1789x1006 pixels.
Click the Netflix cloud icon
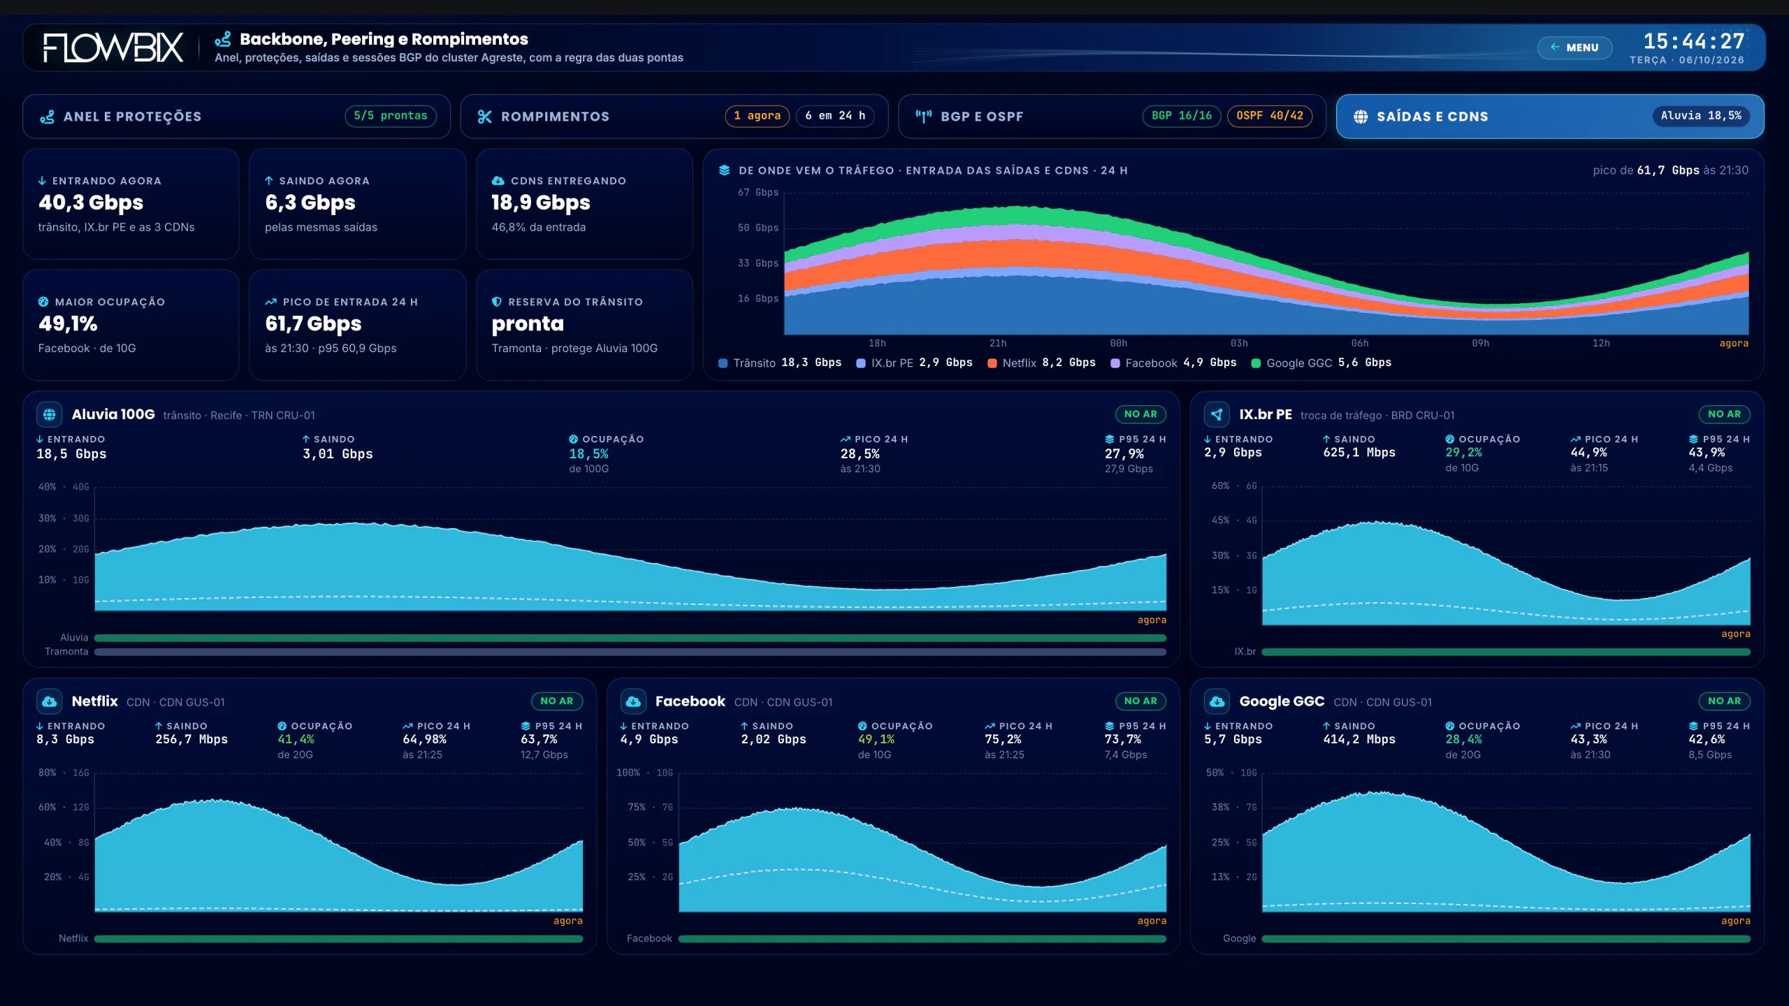[x=50, y=701]
